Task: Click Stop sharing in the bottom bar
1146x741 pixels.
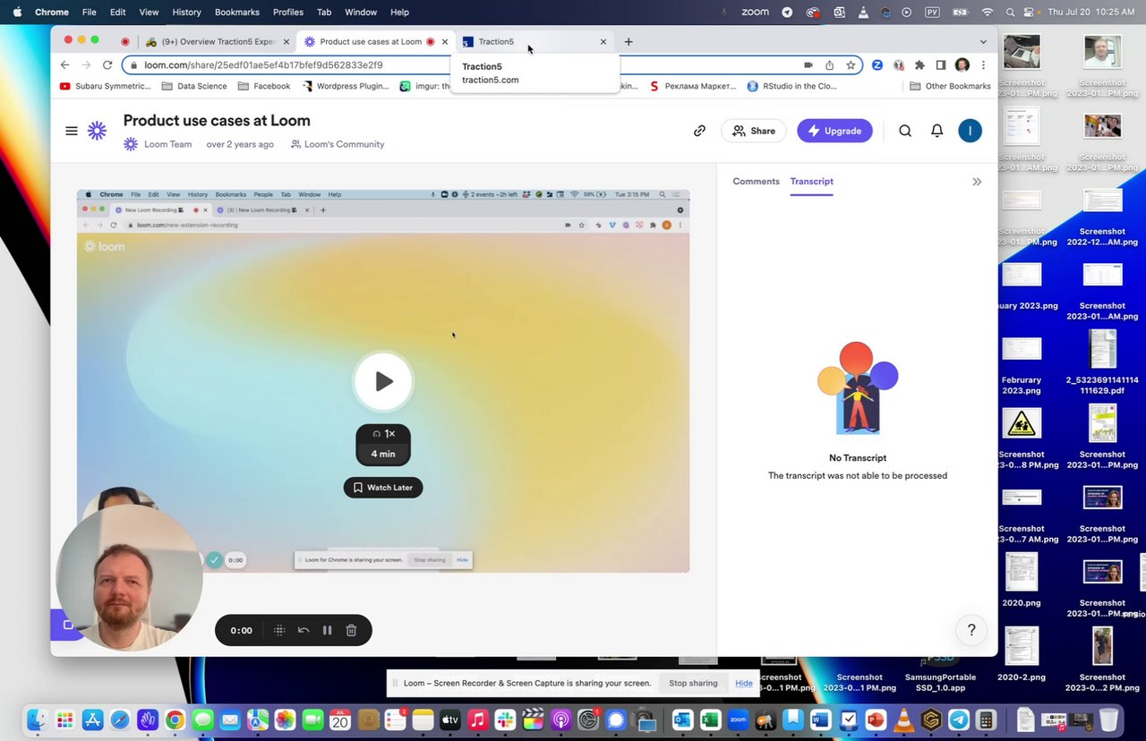Action: (x=693, y=683)
